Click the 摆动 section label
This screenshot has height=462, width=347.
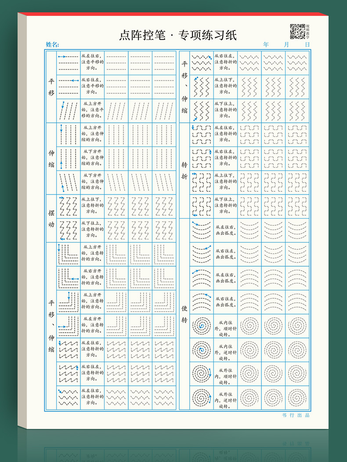click(x=51, y=218)
